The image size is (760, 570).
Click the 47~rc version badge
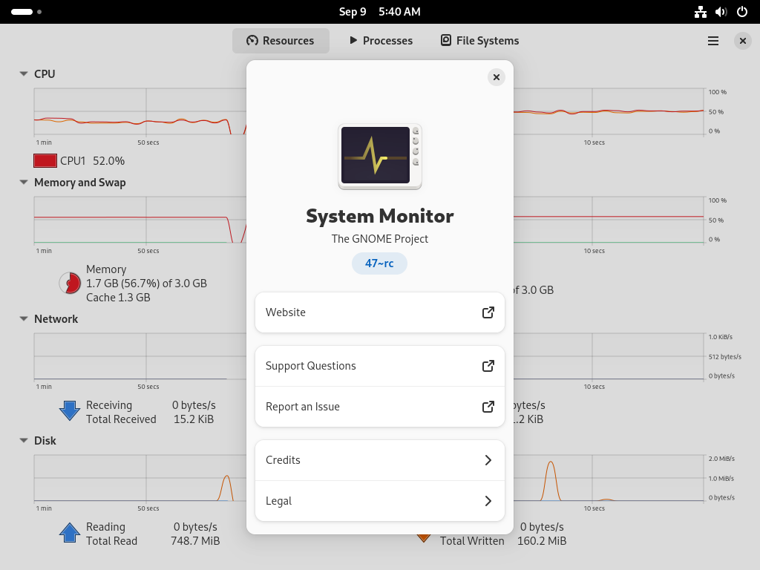[x=379, y=263]
